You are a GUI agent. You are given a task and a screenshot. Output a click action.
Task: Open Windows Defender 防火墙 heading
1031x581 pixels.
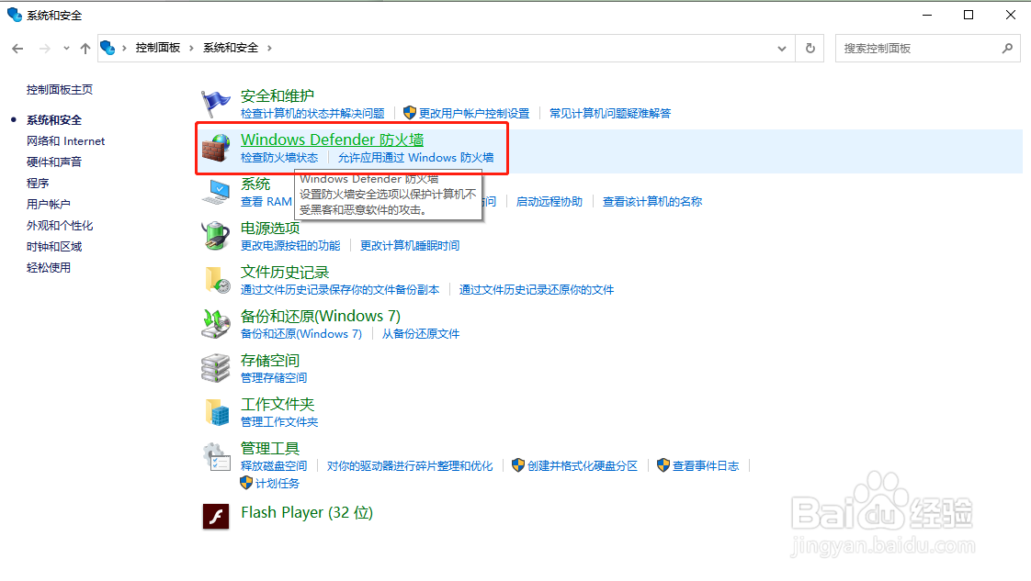332,140
